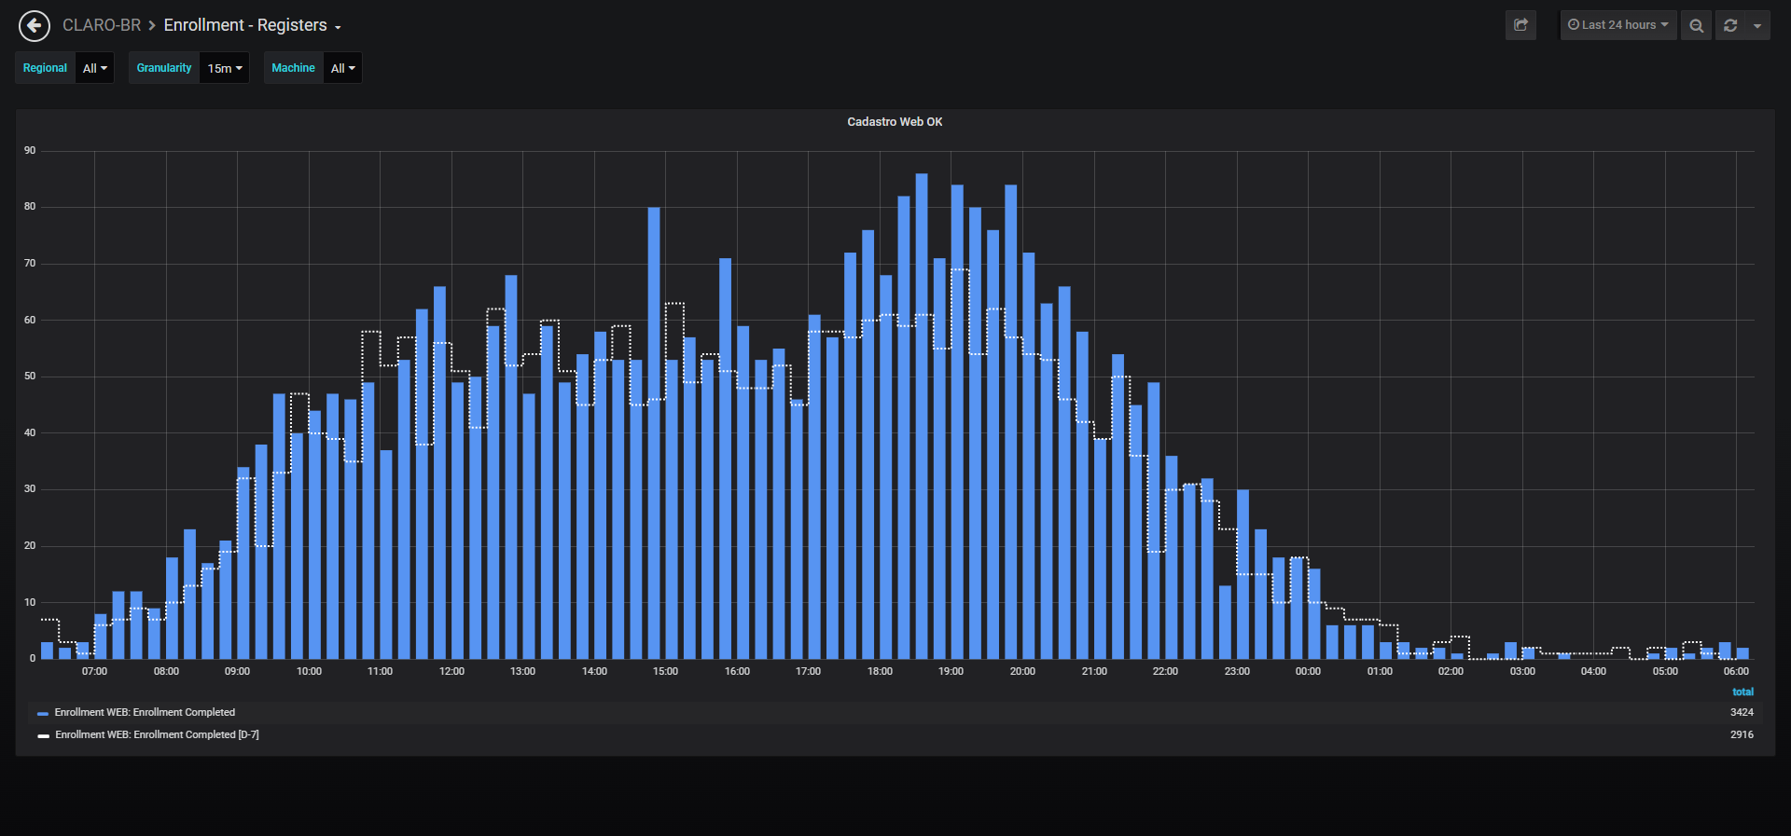Click the blue Enrollment Completed color swatch

(43, 713)
